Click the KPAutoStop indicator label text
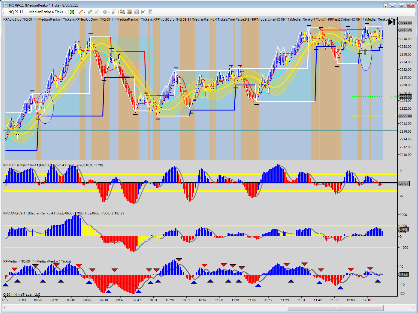Screen dimensions: 418x313 tap(39, 19)
